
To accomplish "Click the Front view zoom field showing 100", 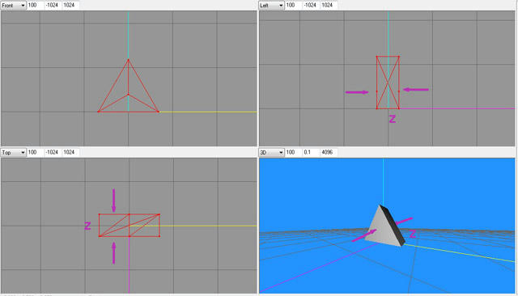I will (x=35, y=6).
